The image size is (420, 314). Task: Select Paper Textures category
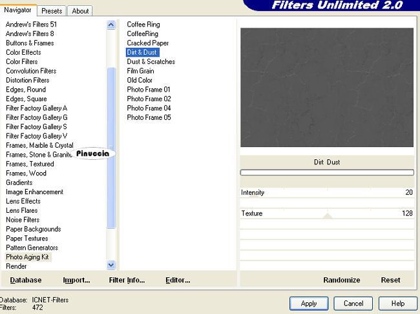(26, 239)
